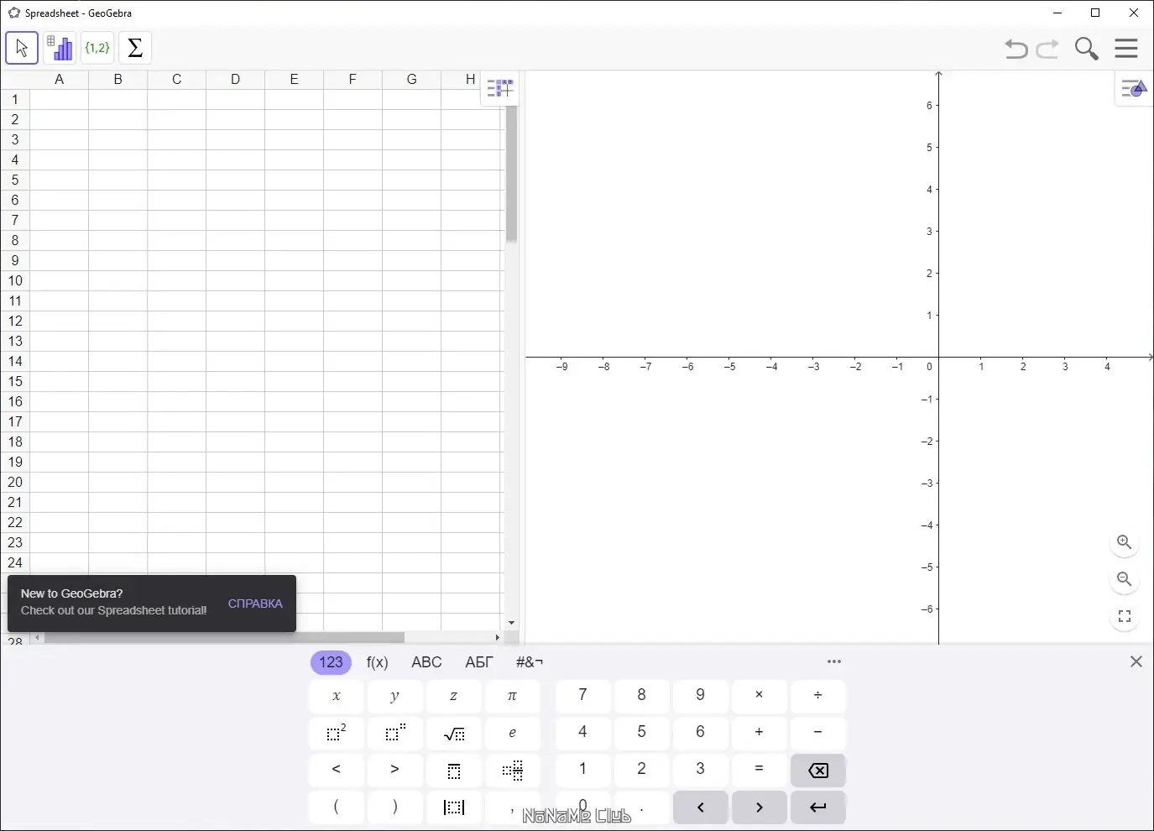The width and height of the screenshot is (1154, 831).
Task: Tap the division ÷ key
Action: click(818, 697)
